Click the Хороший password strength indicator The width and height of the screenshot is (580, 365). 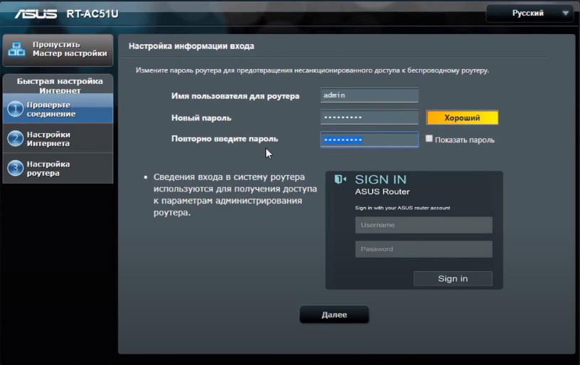tap(462, 117)
